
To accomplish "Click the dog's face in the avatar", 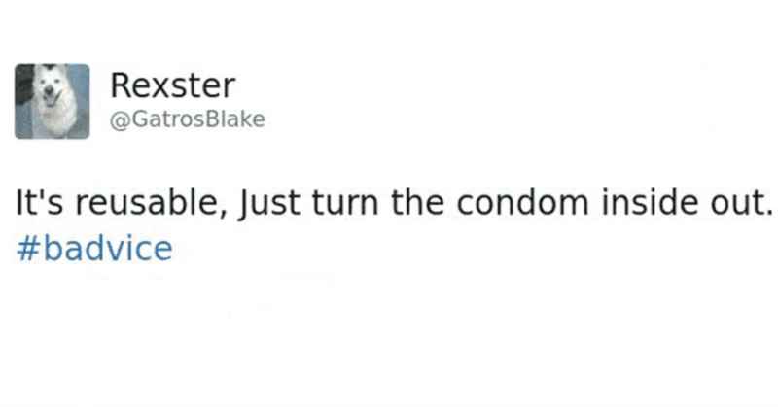I will [51, 92].
